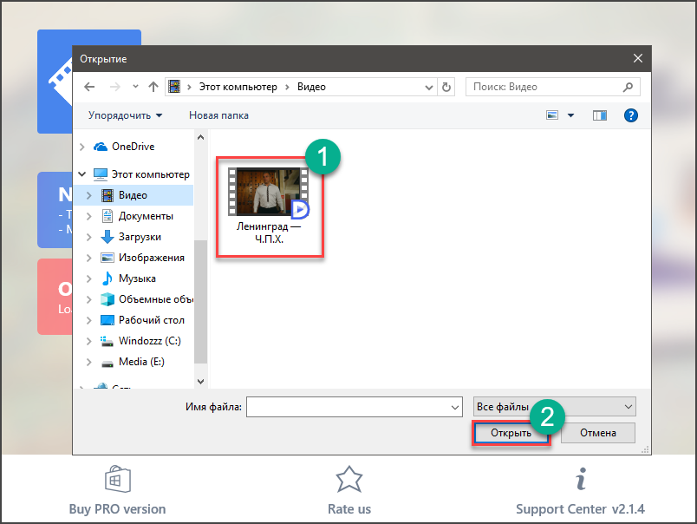Viewport: 697px width, 524px height.
Task: Click the navigation pane scrollbar thumb
Action: [x=200, y=302]
